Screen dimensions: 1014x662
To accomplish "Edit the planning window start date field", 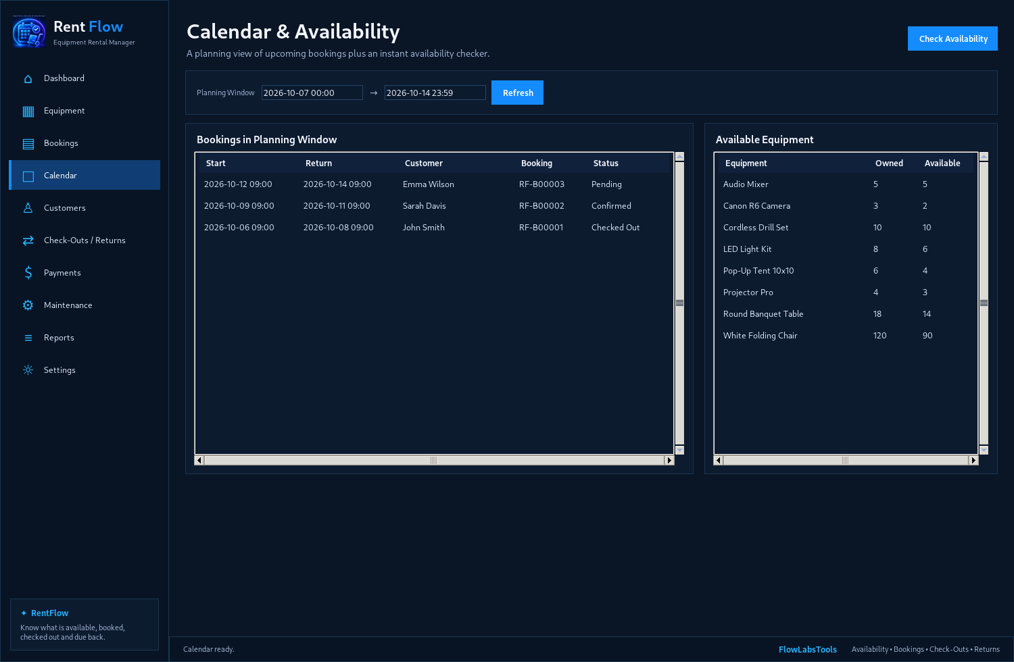I will (x=312, y=93).
